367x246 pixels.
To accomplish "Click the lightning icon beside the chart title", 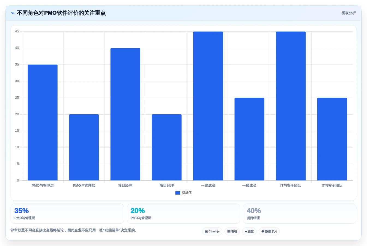I will [13, 13].
